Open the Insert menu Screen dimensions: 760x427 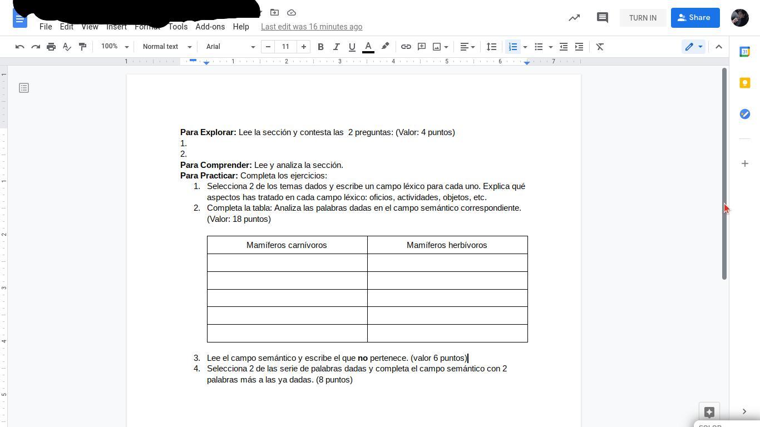click(x=117, y=27)
